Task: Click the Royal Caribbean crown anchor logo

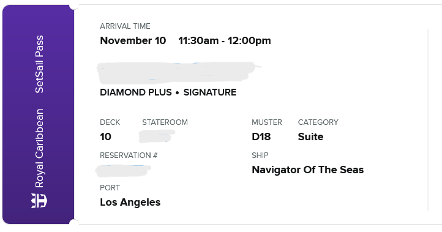Action: click(x=39, y=201)
